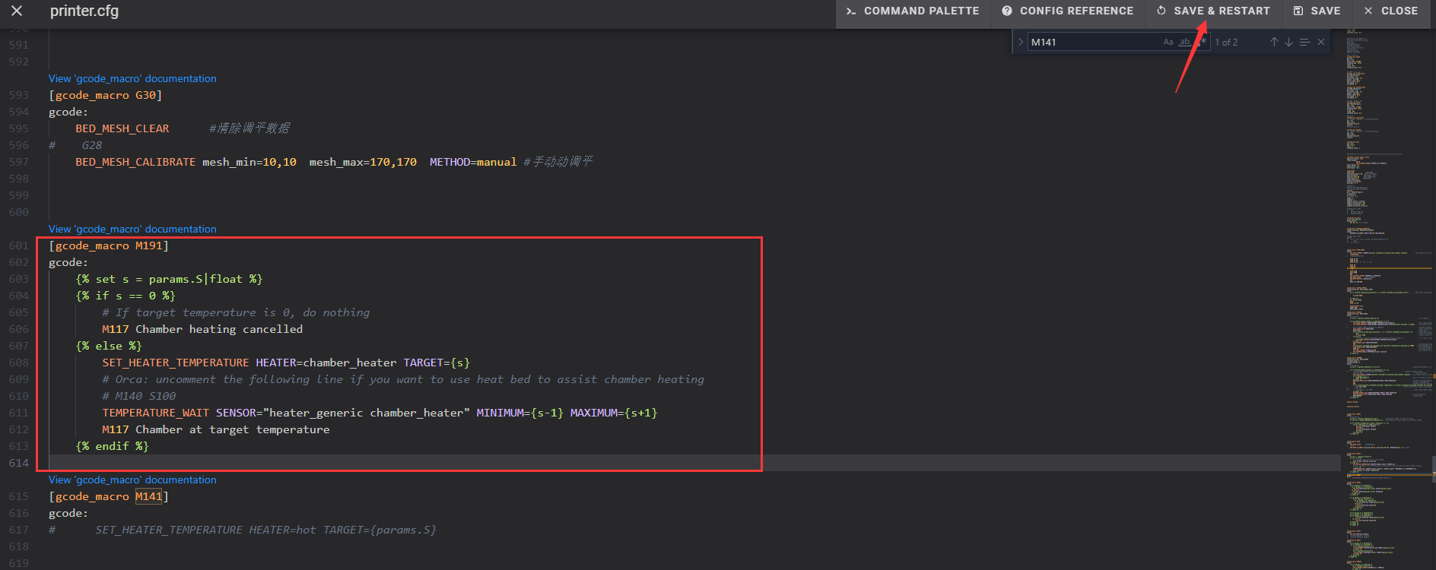Save the printer.cfg file
The height and width of the screenshot is (570, 1436).
(x=1317, y=11)
